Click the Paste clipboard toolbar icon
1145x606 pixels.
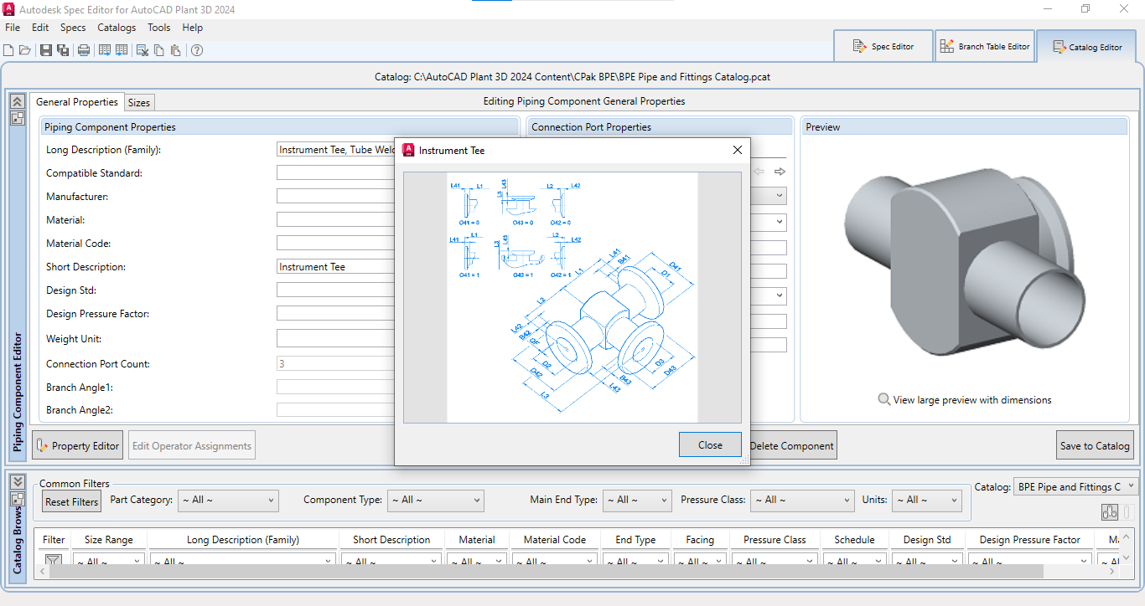tap(176, 50)
